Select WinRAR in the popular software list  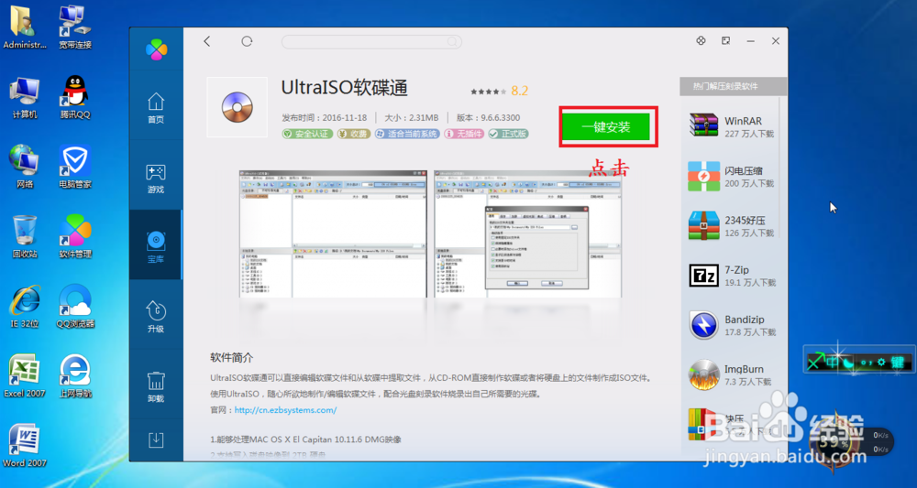pos(731,126)
